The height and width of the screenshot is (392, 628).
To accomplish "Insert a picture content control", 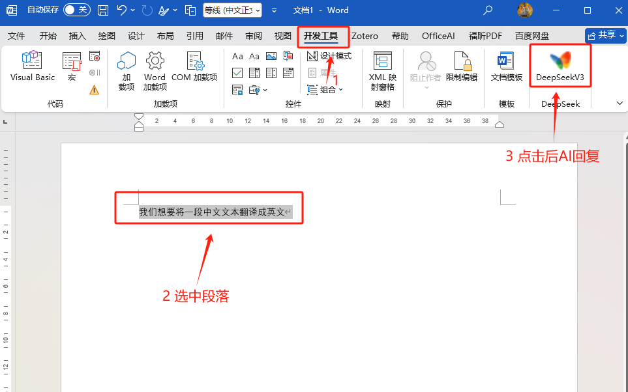I will point(271,56).
